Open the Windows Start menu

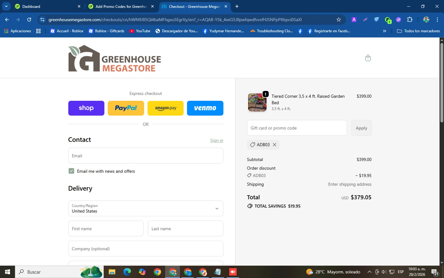coord(7,272)
